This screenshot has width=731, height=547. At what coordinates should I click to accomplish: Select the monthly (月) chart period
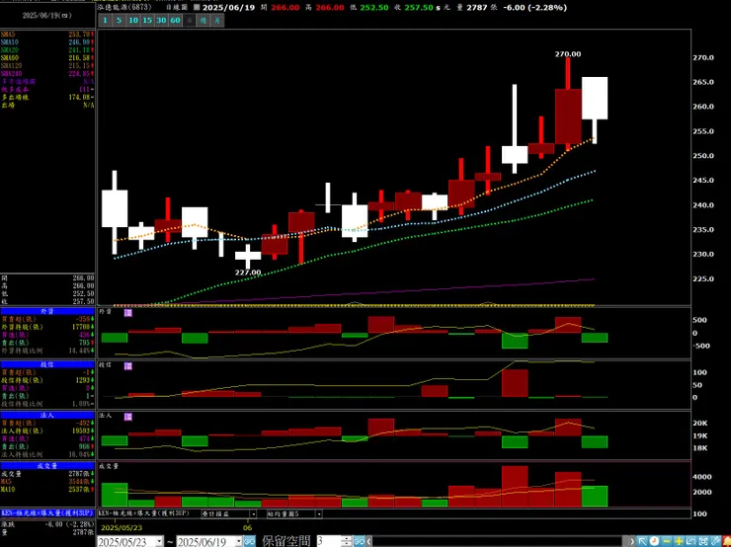point(217,20)
